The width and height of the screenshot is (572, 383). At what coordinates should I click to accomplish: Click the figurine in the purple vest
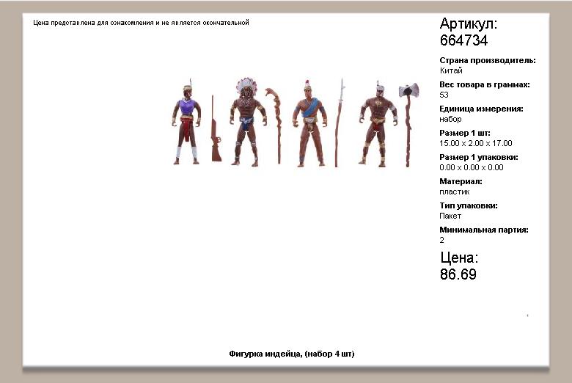pyautogui.click(x=186, y=125)
